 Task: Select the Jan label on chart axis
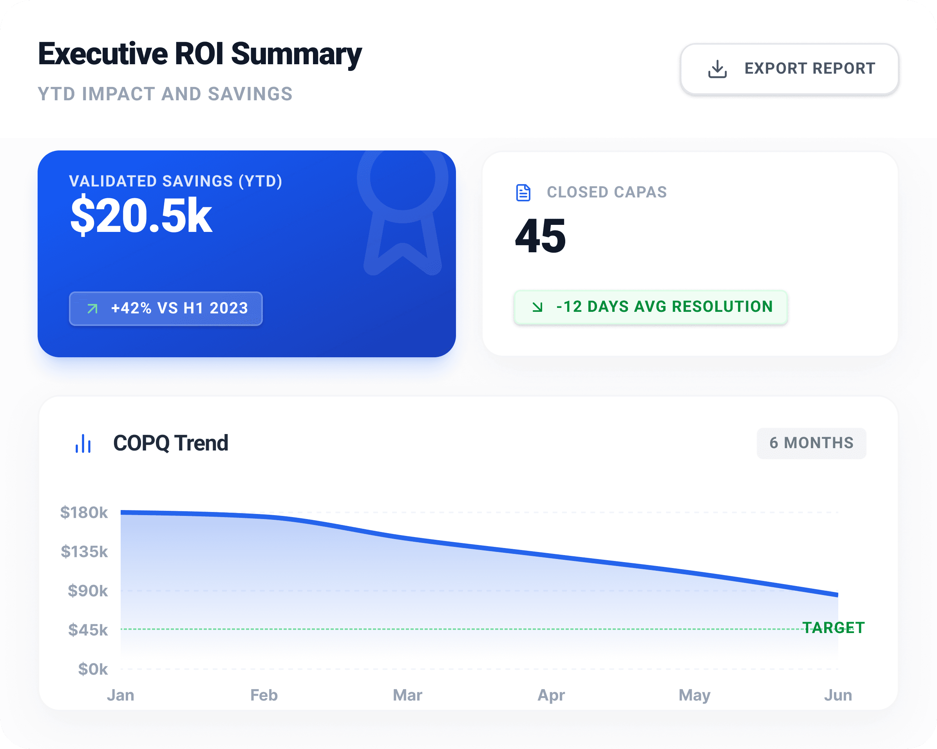tap(120, 695)
